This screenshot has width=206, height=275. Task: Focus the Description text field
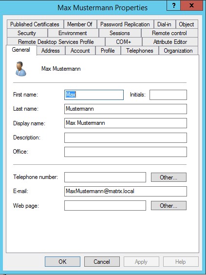tap(126, 137)
